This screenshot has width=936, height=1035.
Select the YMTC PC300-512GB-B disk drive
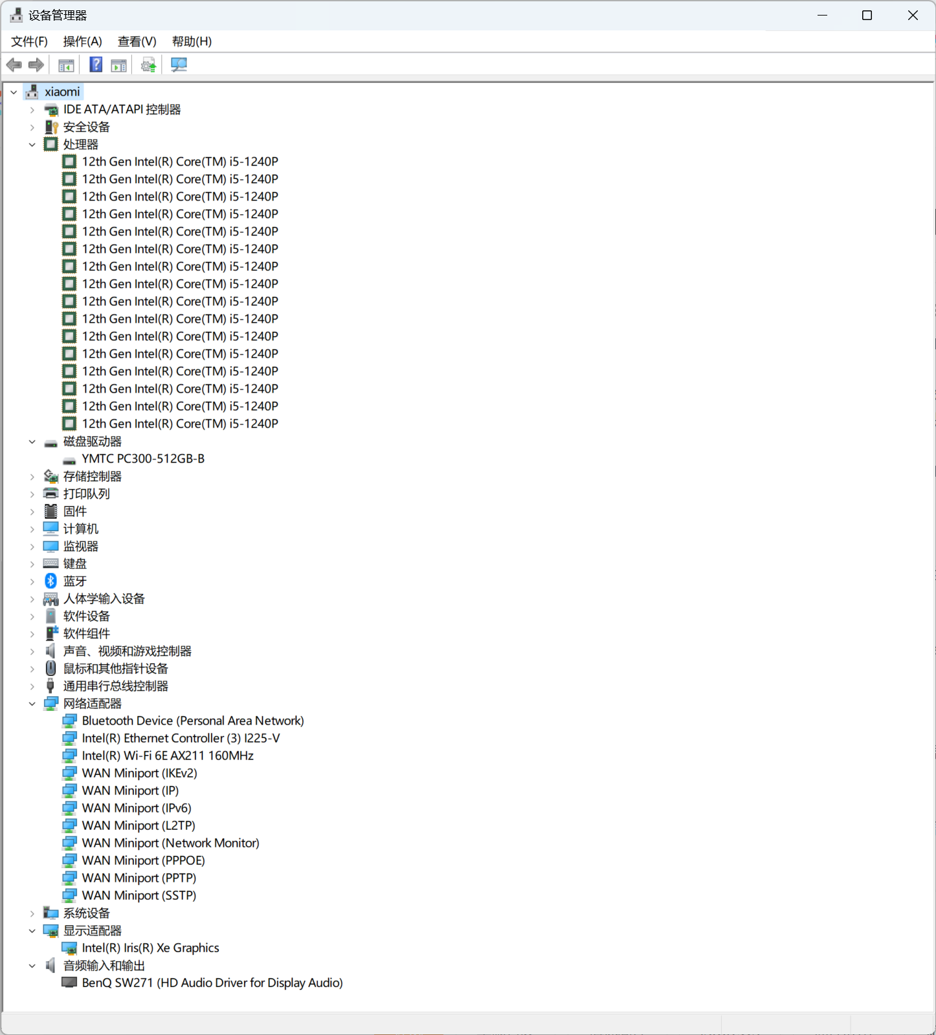tap(142, 459)
